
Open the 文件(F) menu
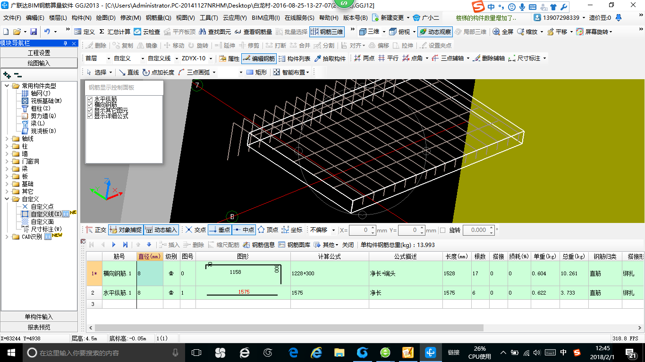tap(12, 18)
